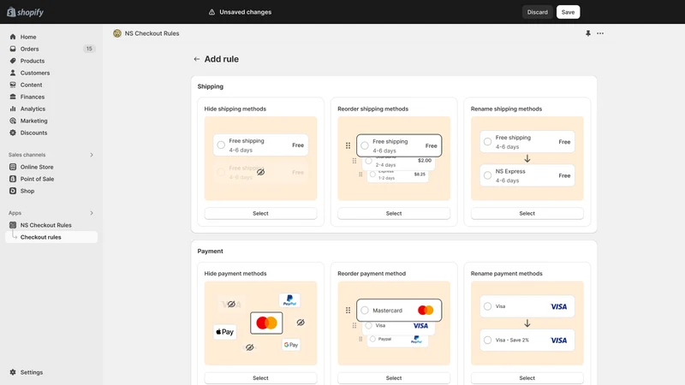Select Free shipping radio in Rename shipping methods
The width and height of the screenshot is (685, 385).
pos(487,141)
